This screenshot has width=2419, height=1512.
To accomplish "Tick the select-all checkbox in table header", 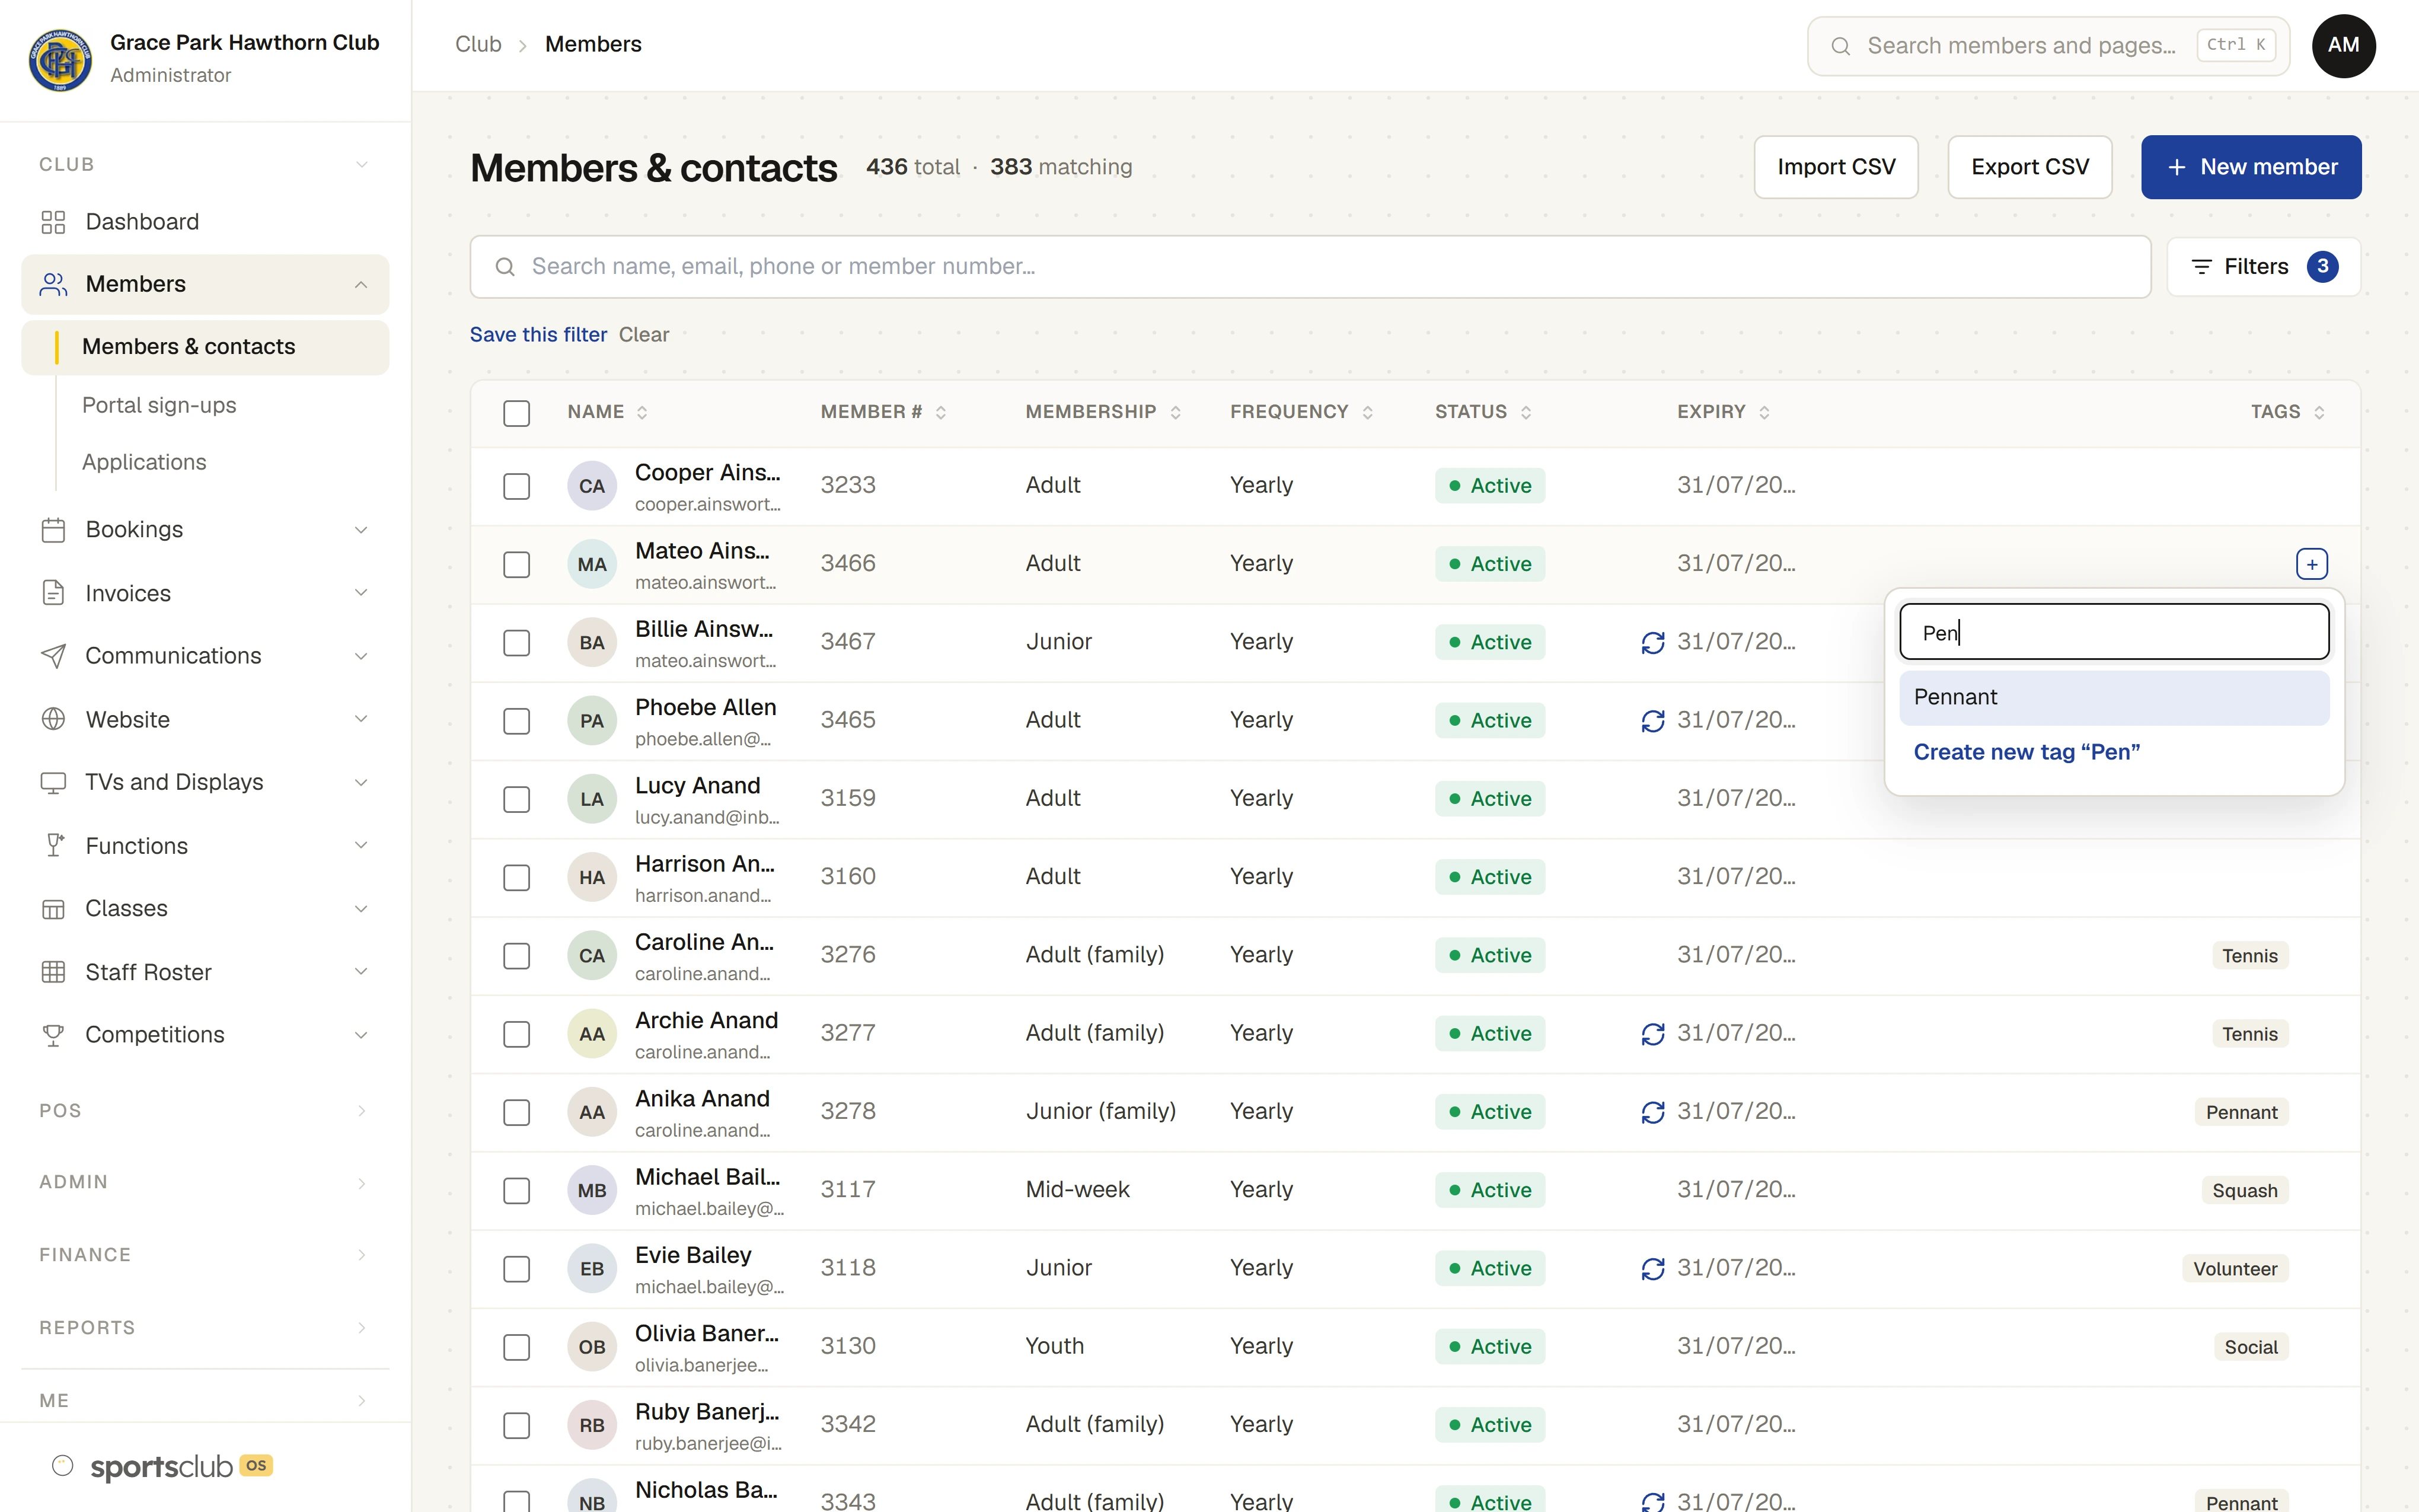I will [x=516, y=413].
